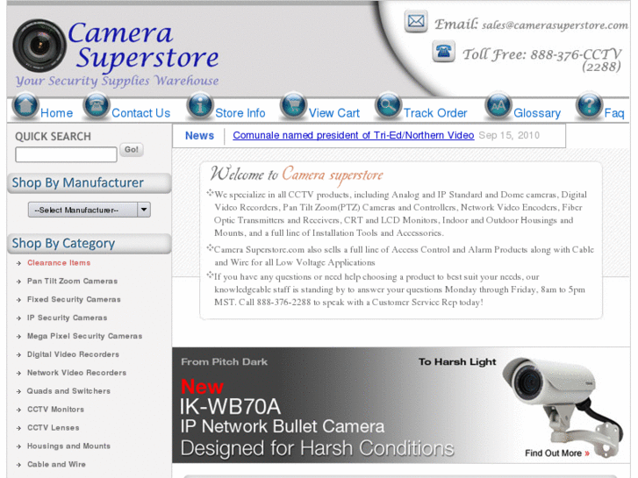Viewport: 638px width, 478px height.
Task: Browse CCTV Lenses category
Action: click(54, 427)
